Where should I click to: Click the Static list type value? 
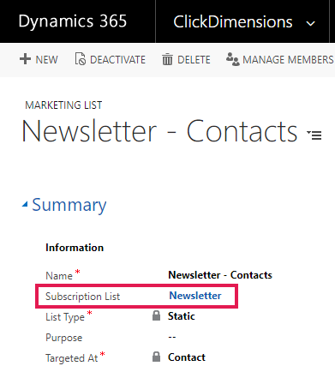coord(182,316)
